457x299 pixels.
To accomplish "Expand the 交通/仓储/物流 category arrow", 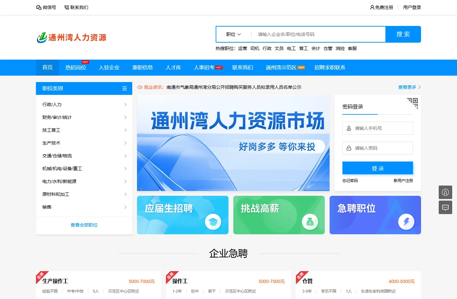I will [125, 156].
